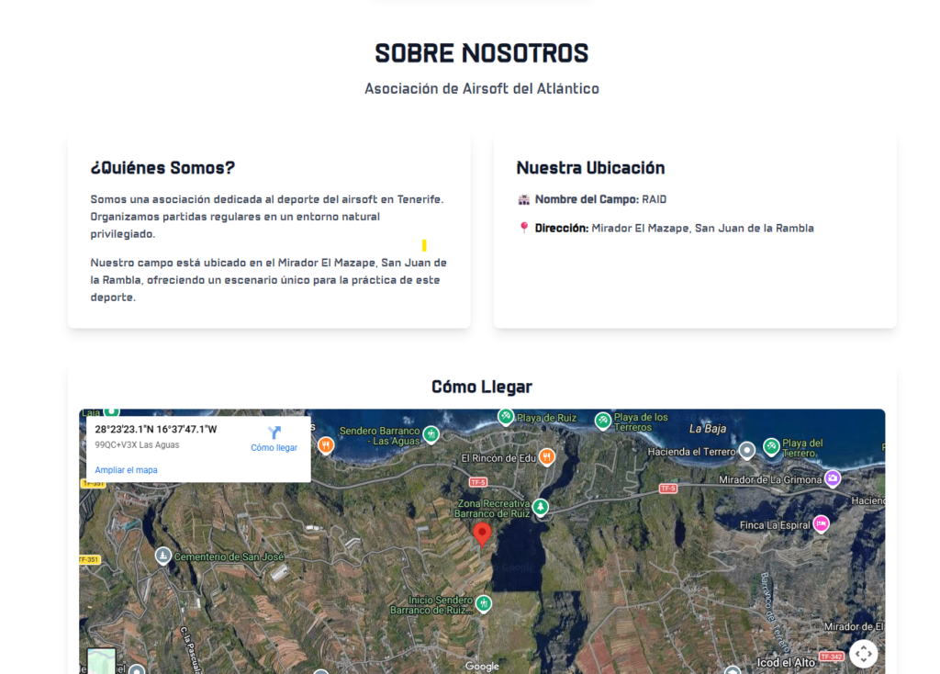
Task: Click the Playa del Terrero marker
Action: (x=771, y=446)
